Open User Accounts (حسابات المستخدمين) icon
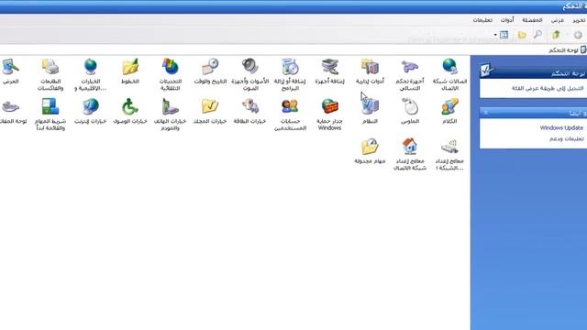 pos(290,106)
